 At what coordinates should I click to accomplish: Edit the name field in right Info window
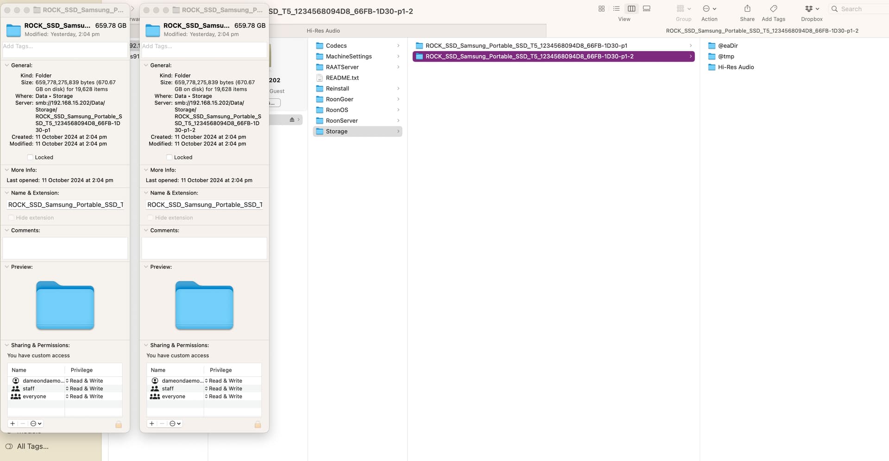[x=204, y=204]
